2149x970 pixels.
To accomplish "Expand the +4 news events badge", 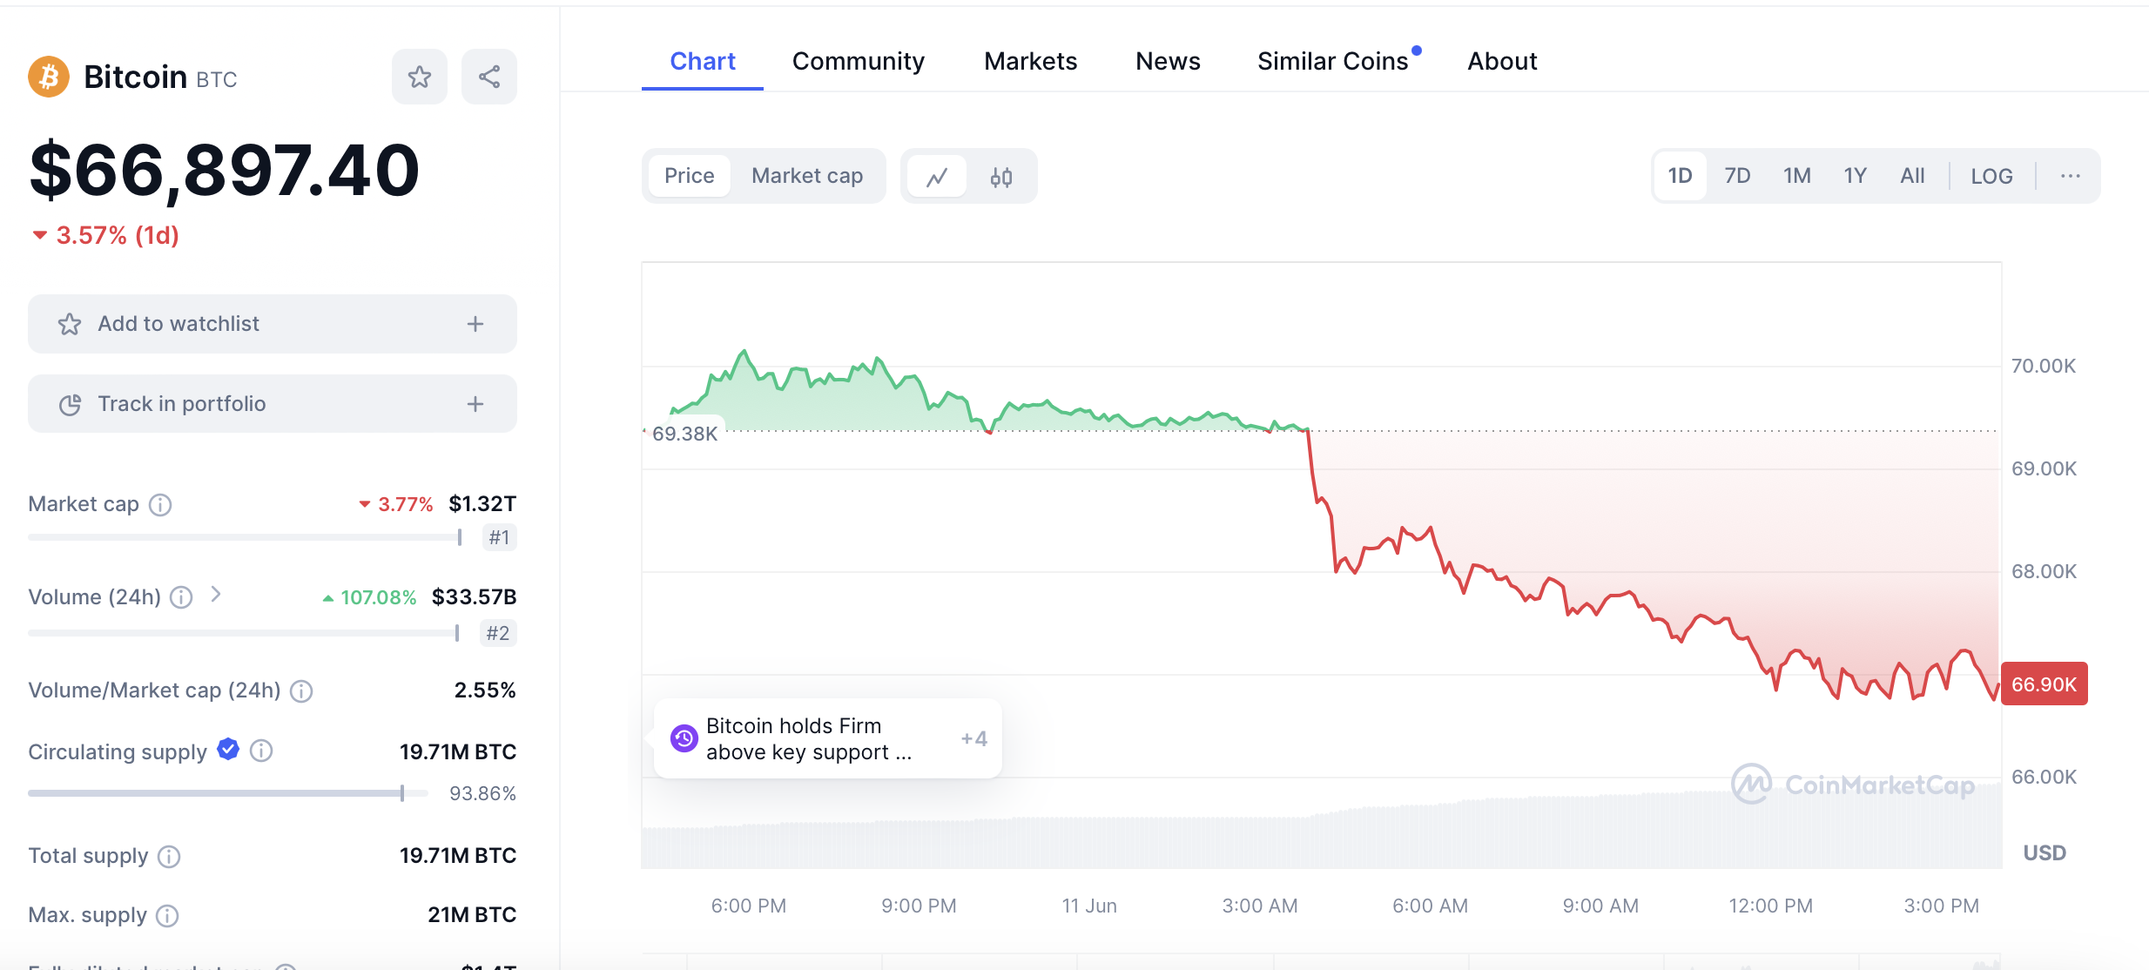I will [x=973, y=739].
